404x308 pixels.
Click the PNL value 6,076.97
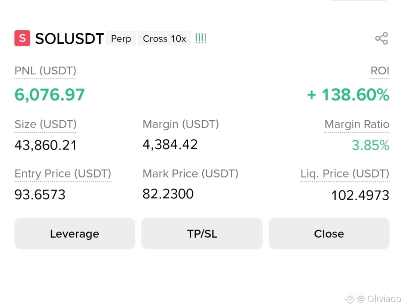pyautogui.click(x=49, y=95)
